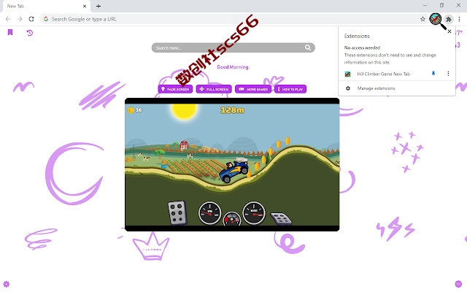Image resolution: width=467 pixels, height=292 pixels.
Task: Switch to Full Screen mode button
Action: tap(214, 89)
